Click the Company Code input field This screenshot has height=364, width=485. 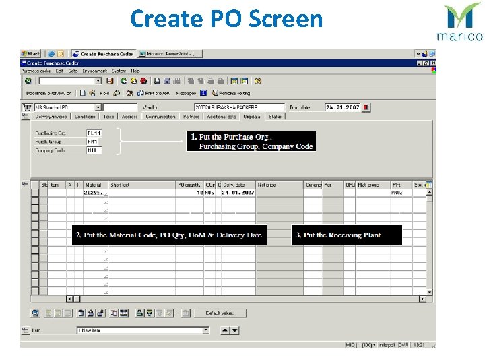(x=94, y=150)
